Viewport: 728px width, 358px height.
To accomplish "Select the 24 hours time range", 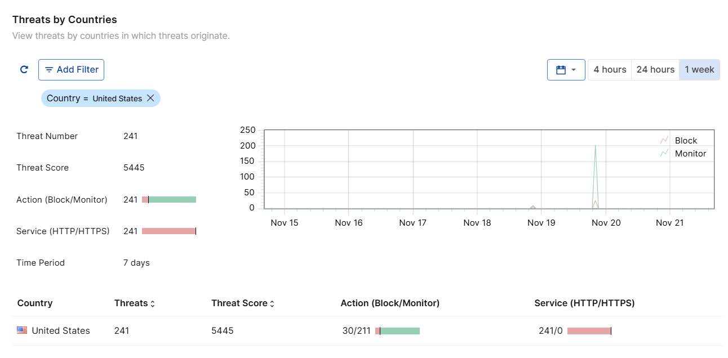I will [x=655, y=70].
